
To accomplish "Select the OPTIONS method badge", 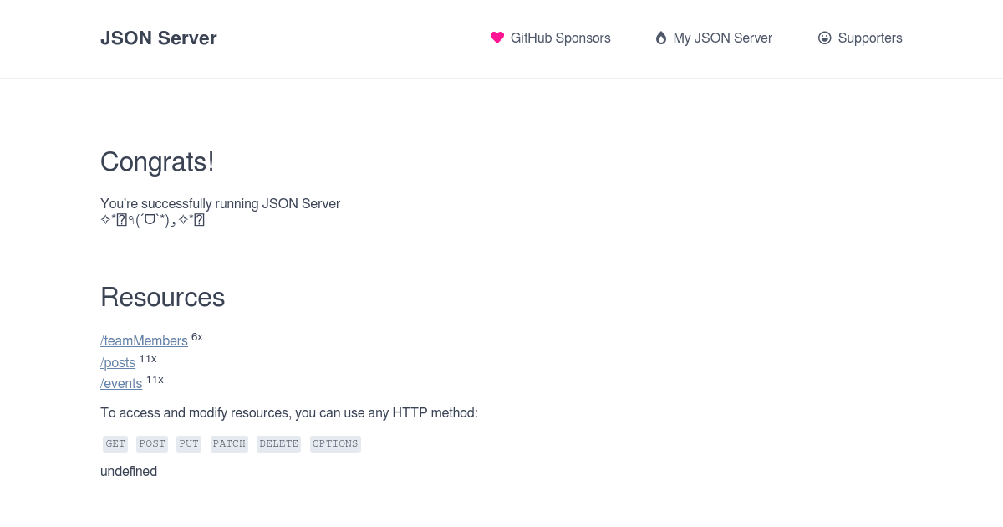I will [x=335, y=443].
